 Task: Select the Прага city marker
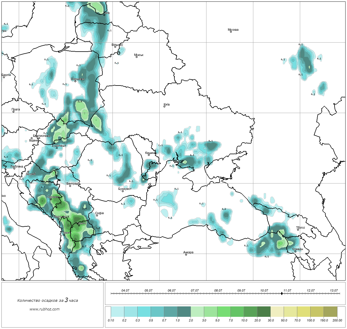[13, 112]
